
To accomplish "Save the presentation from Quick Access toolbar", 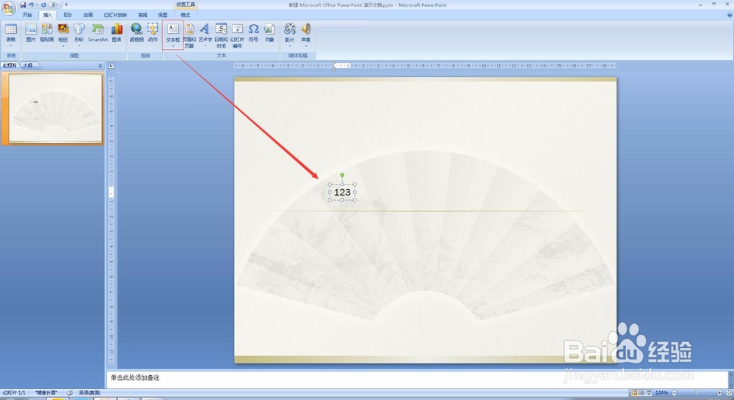I will click(23, 4).
